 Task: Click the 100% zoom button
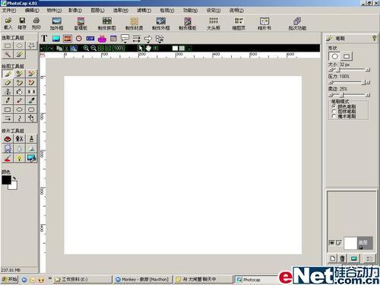coord(119,48)
